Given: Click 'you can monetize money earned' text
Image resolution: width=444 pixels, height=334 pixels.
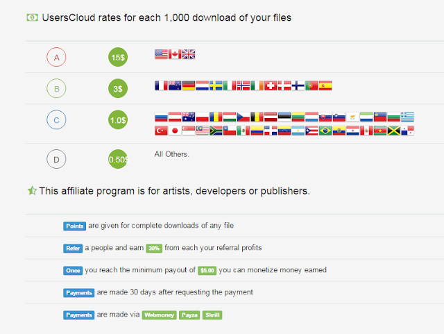Looking at the screenshot, I should [273, 270].
